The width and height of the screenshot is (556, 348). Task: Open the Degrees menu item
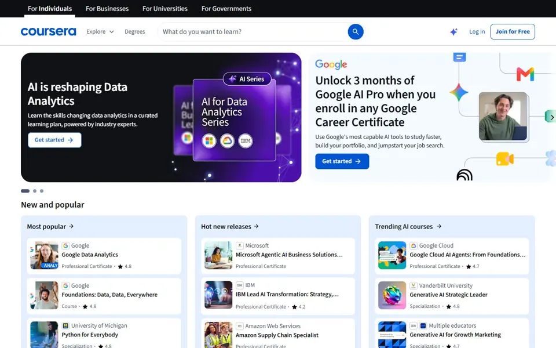pos(135,31)
